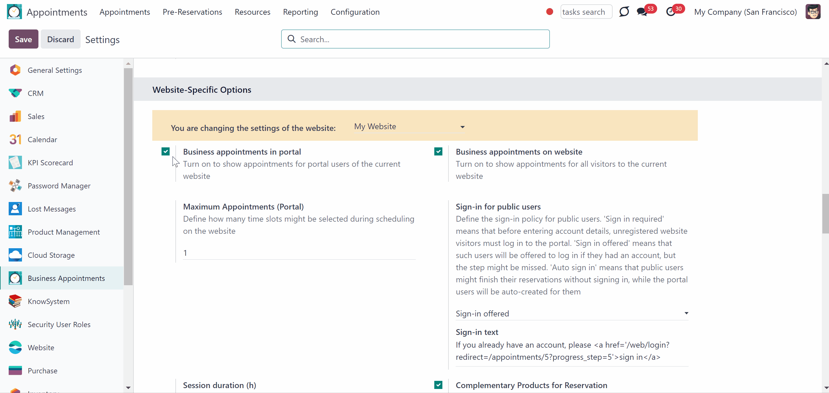Save the settings
Viewport: 829px width, 393px height.
[x=23, y=39]
